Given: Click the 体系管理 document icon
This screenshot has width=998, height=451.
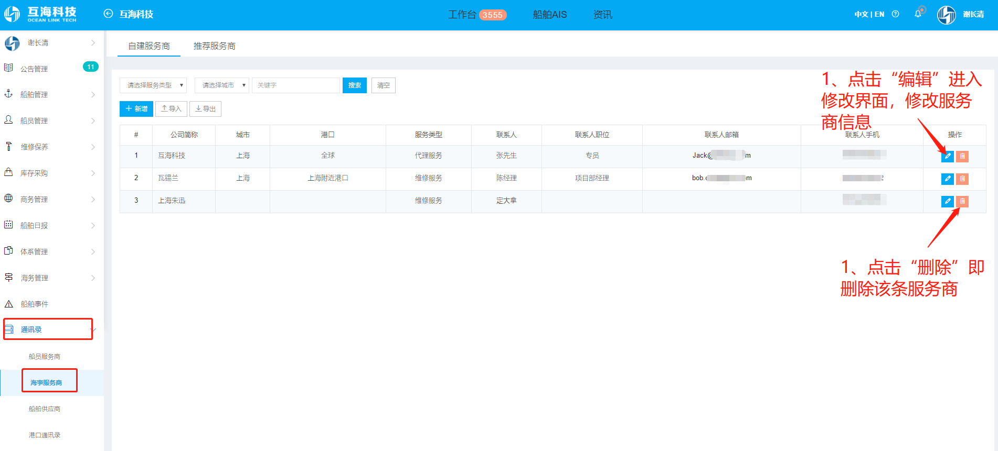Looking at the screenshot, I should click(8, 251).
